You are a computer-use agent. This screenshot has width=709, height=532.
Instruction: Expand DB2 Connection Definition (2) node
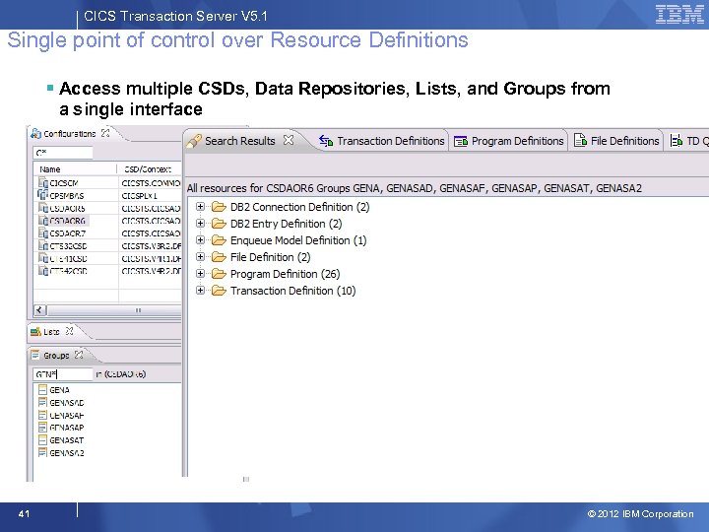click(200, 207)
